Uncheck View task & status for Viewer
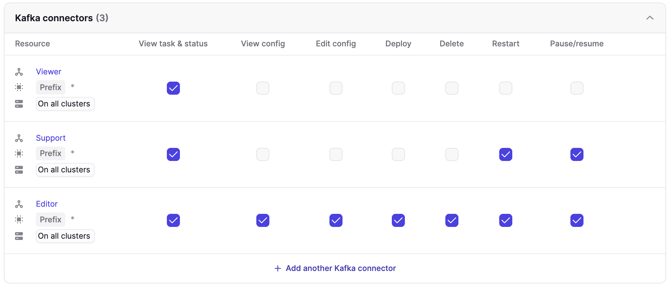Image resolution: width=670 pixels, height=286 pixels. click(173, 88)
